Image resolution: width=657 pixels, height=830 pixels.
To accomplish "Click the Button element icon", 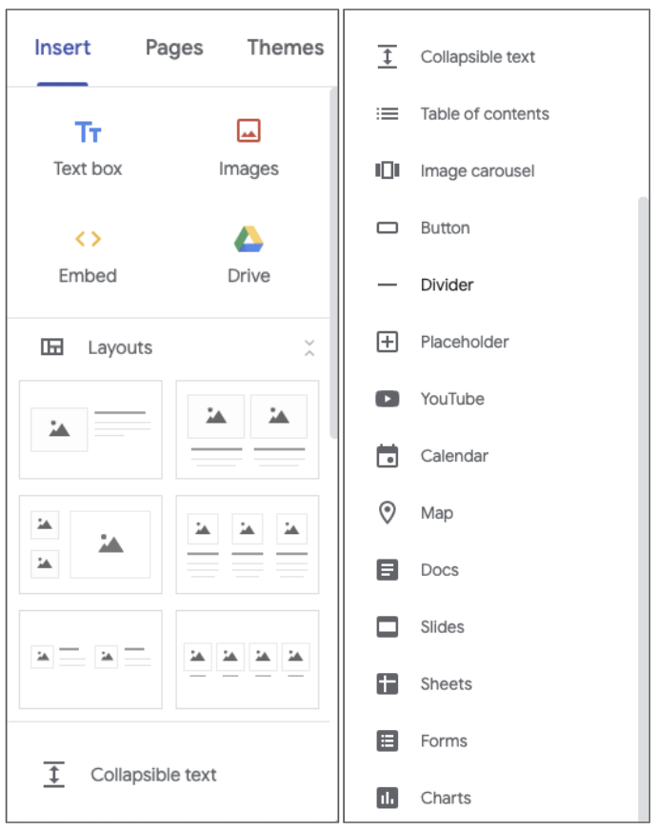I will point(388,227).
